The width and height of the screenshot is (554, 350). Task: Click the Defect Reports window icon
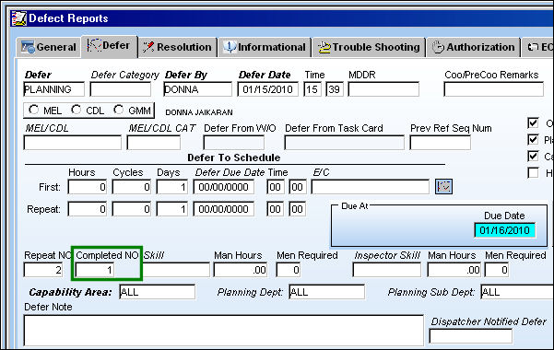[x=18, y=18]
